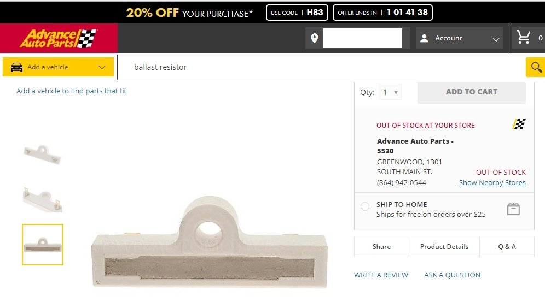Click the Write a Review link
This screenshot has height=308, width=545.
381,275
